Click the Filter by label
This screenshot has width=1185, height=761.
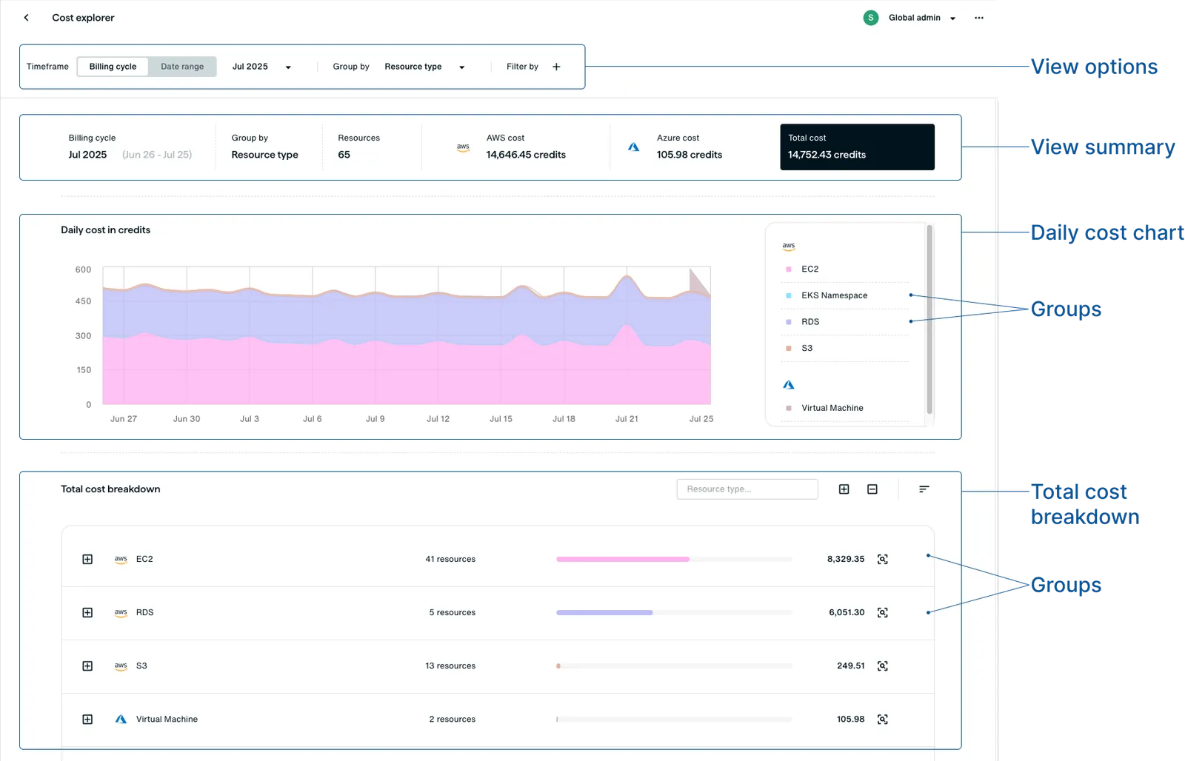click(x=522, y=67)
